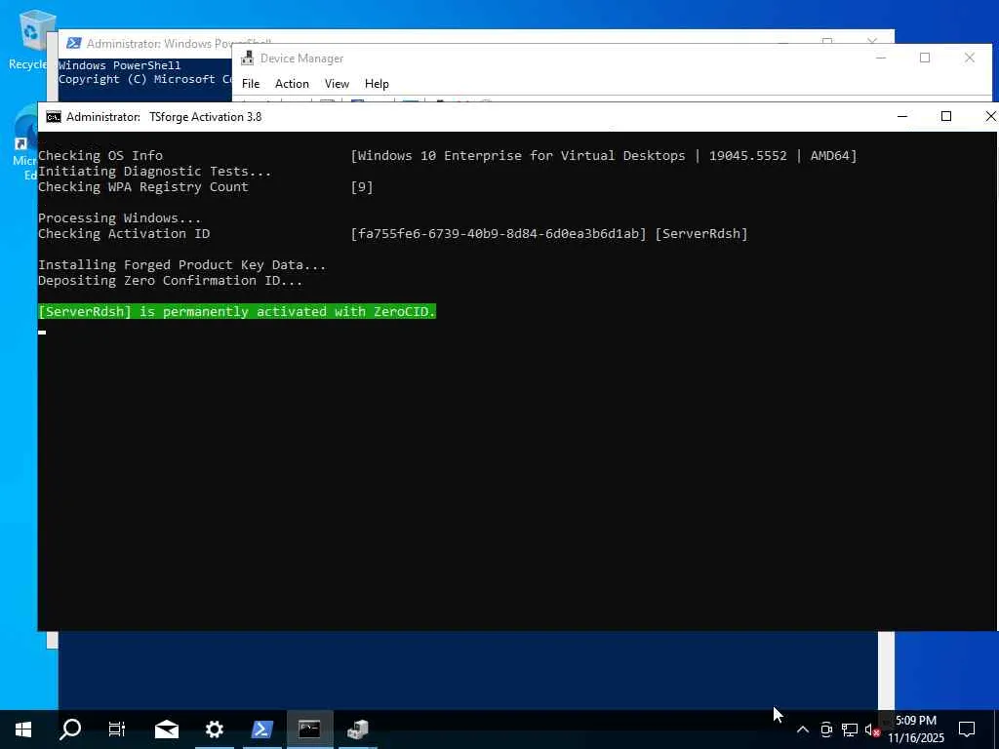Click the 'Checking Activation ID' text

[x=124, y=234]
